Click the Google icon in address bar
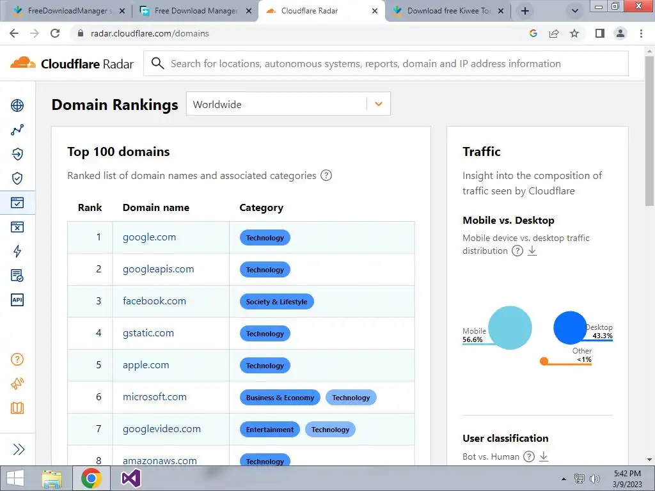 point(533,33)
